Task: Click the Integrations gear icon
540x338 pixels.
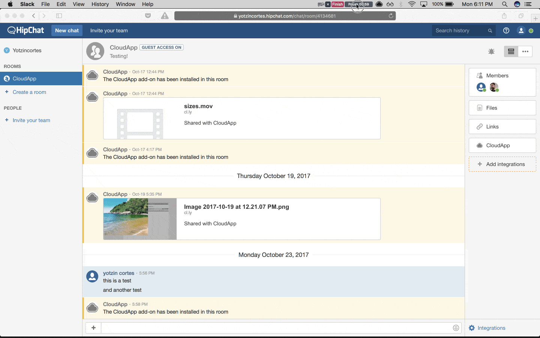Action: point(472,328)
